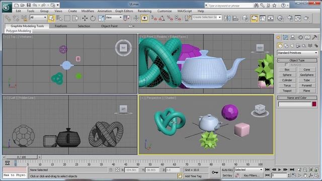Viewport: 322px width, 181px height.
Task: Create a Torus primitive button
Action: click(287, 85)
